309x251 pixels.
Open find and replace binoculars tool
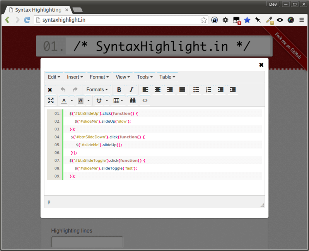133,101
